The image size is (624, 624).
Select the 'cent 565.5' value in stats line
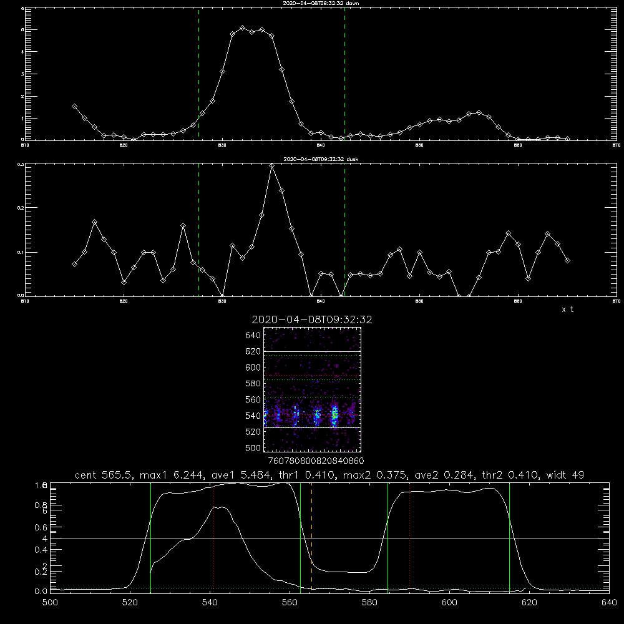104,475
